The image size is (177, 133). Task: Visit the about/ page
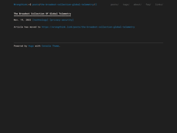point(137,5)
